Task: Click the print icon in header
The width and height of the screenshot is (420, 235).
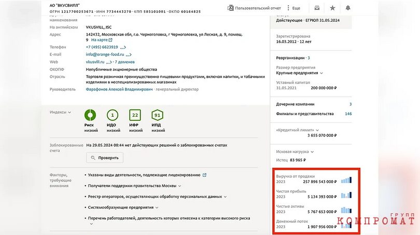Action: pyautogui.click(x=317, y=8)
